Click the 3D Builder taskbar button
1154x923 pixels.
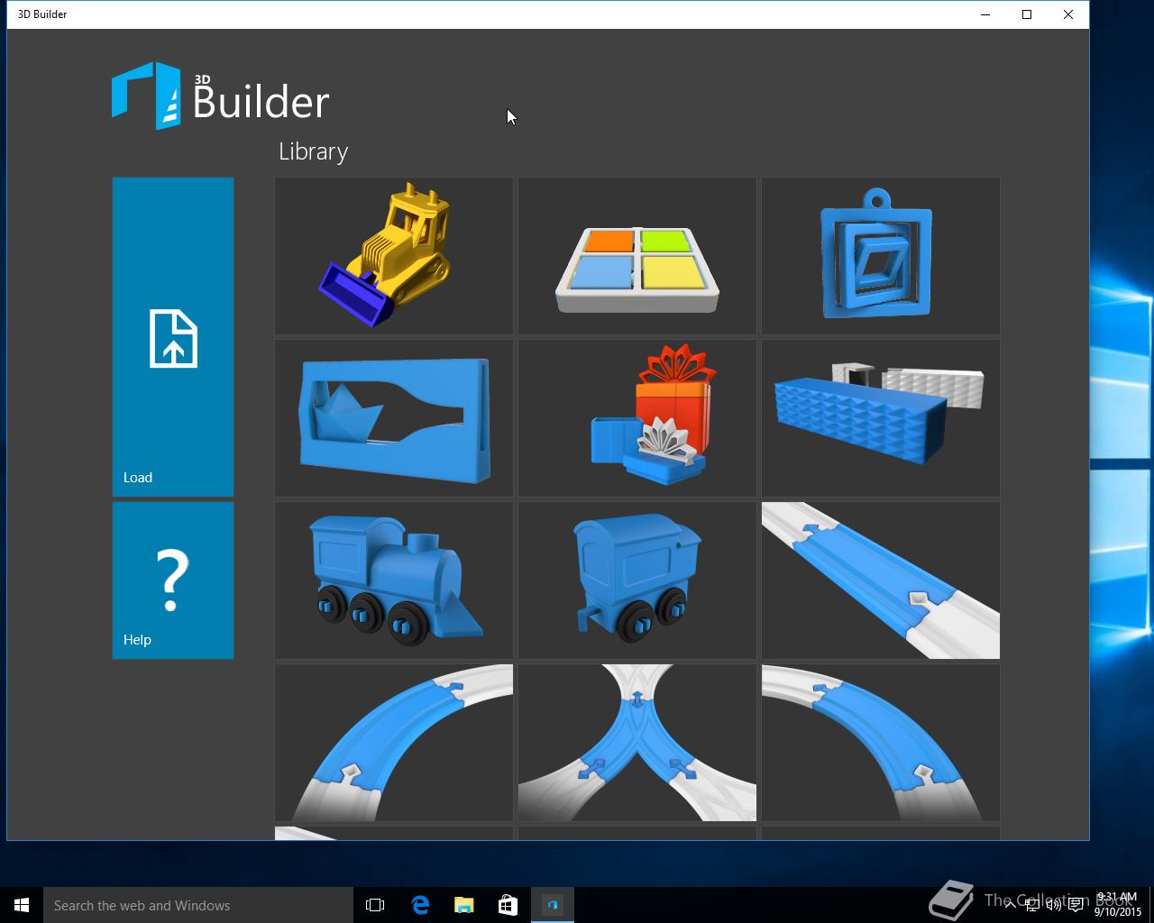click(553, 905)
